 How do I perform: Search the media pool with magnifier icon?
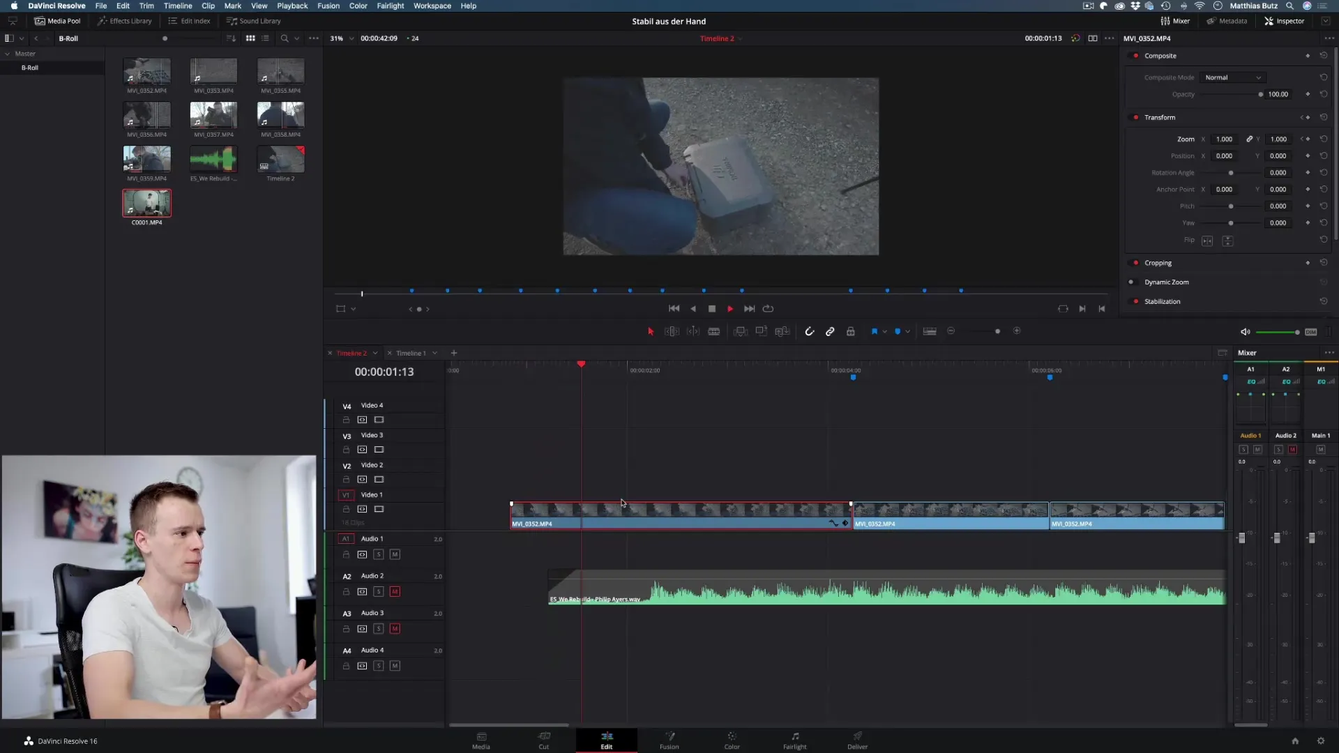coord(284,38)
